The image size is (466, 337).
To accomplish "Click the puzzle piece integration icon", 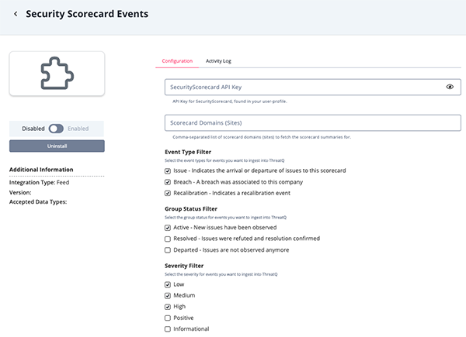I will (x=57, y=73).
